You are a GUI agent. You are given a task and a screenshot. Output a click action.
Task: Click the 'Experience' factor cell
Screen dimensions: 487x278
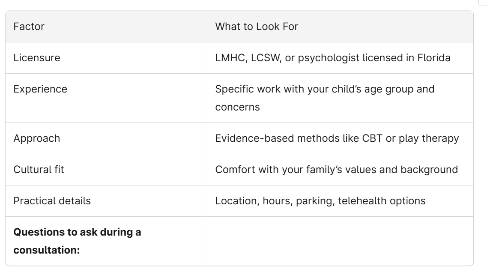click(40, 89)
